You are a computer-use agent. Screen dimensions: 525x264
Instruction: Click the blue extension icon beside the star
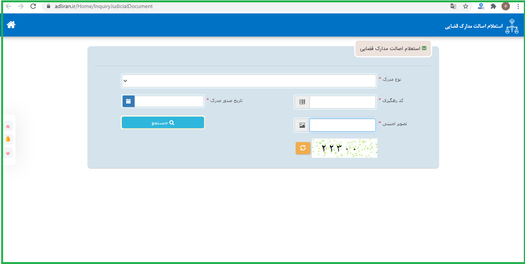click(481, 6)
